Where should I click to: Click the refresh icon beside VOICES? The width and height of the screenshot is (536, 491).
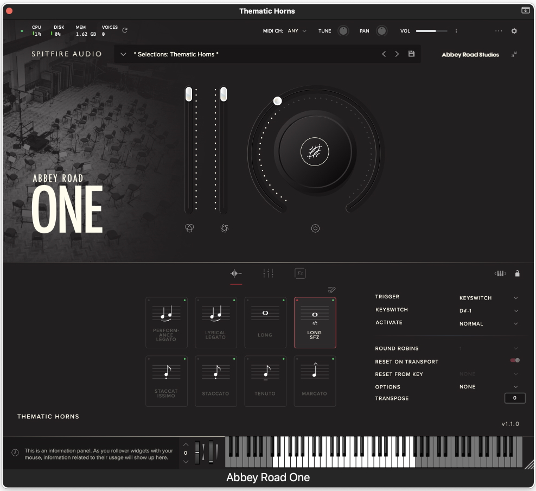pos(125,30)
